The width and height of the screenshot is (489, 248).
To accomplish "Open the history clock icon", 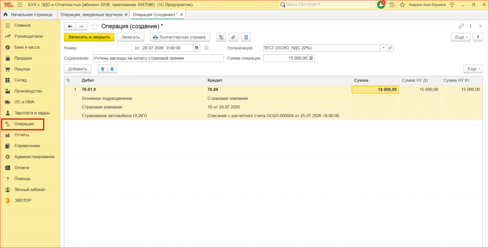I will coord(392,5).
